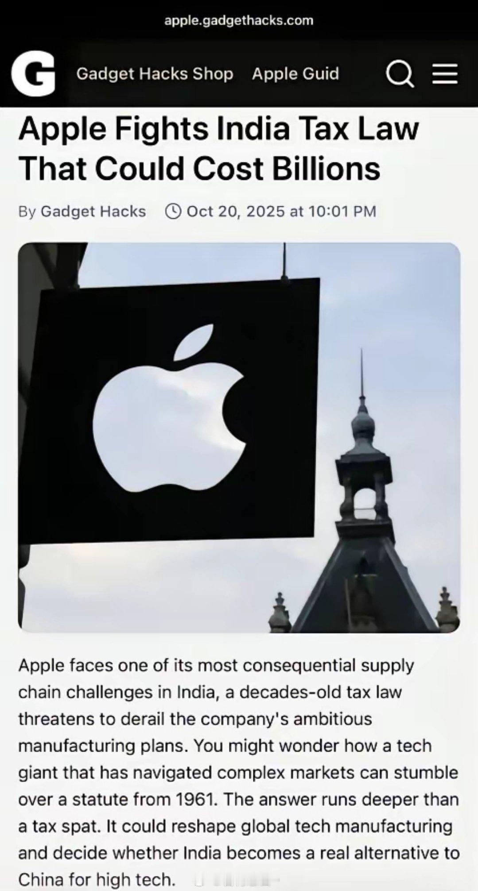
Task: Click the Oct 20, 2025 timestamp
Action: [x=281, y=211]
